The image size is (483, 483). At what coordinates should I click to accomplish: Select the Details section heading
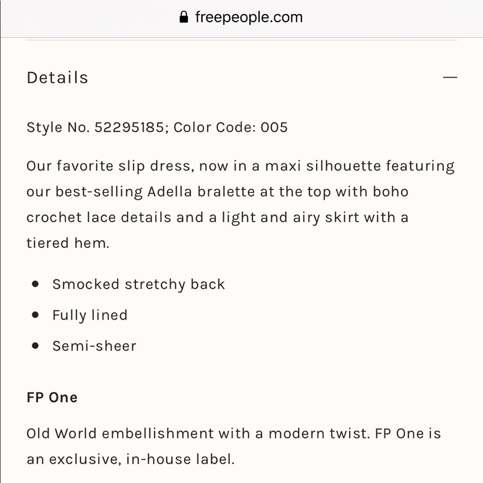coord(57,78)
